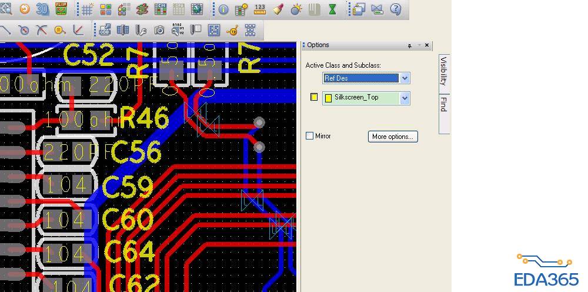This screenshot has height=292, width=588.
Task: Click the ODB export icon
Action: tap(105, 30)
